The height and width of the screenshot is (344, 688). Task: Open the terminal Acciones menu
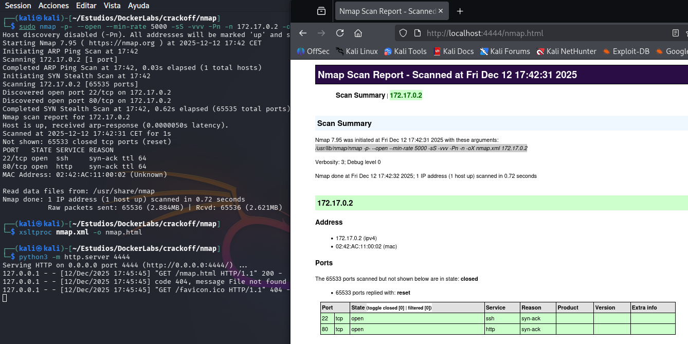(53, 6)
